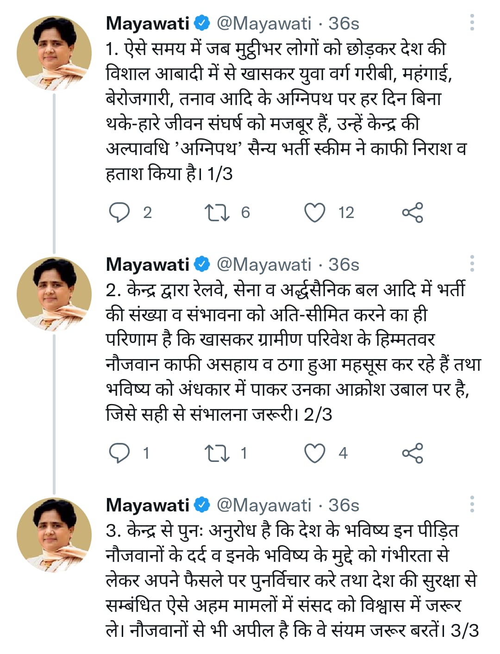Open Mayawati avatar on third tweet
500x654 pixels.
tap(54, 535)
